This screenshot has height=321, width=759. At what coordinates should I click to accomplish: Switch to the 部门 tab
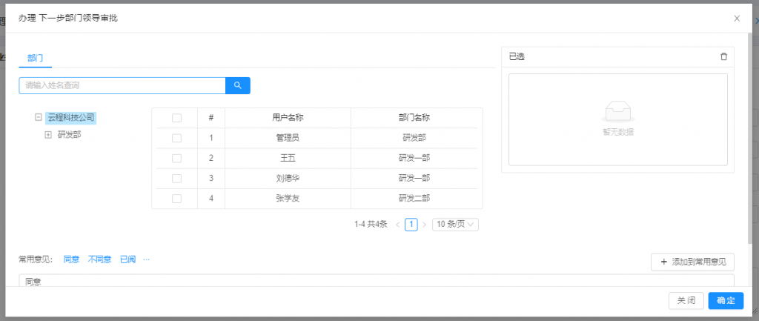[35, 57]
